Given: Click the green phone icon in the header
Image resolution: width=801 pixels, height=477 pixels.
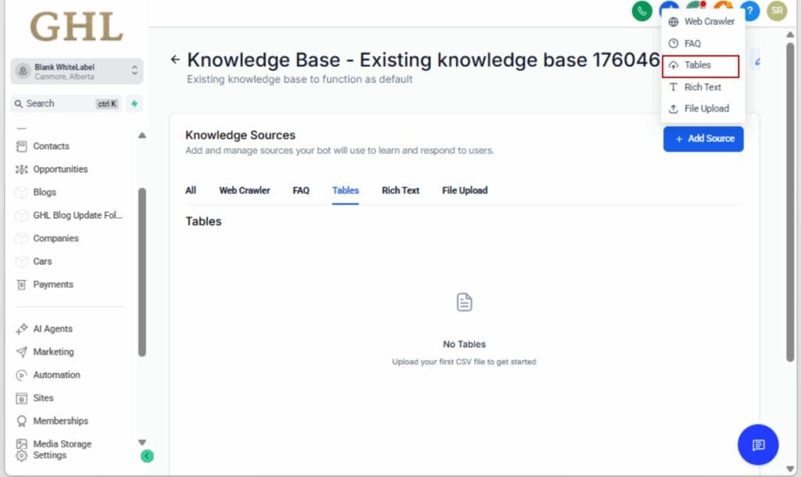Looking at the screenshot, I should click(x=641, y=12).
